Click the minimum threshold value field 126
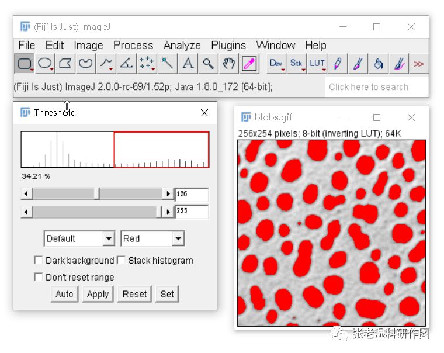444x353 pixels. click(x=192, y=194)
